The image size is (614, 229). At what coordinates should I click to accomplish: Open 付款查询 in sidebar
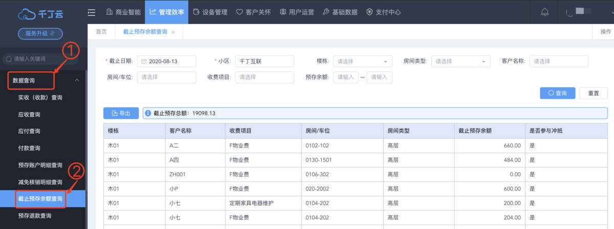[x=29, y=148]
